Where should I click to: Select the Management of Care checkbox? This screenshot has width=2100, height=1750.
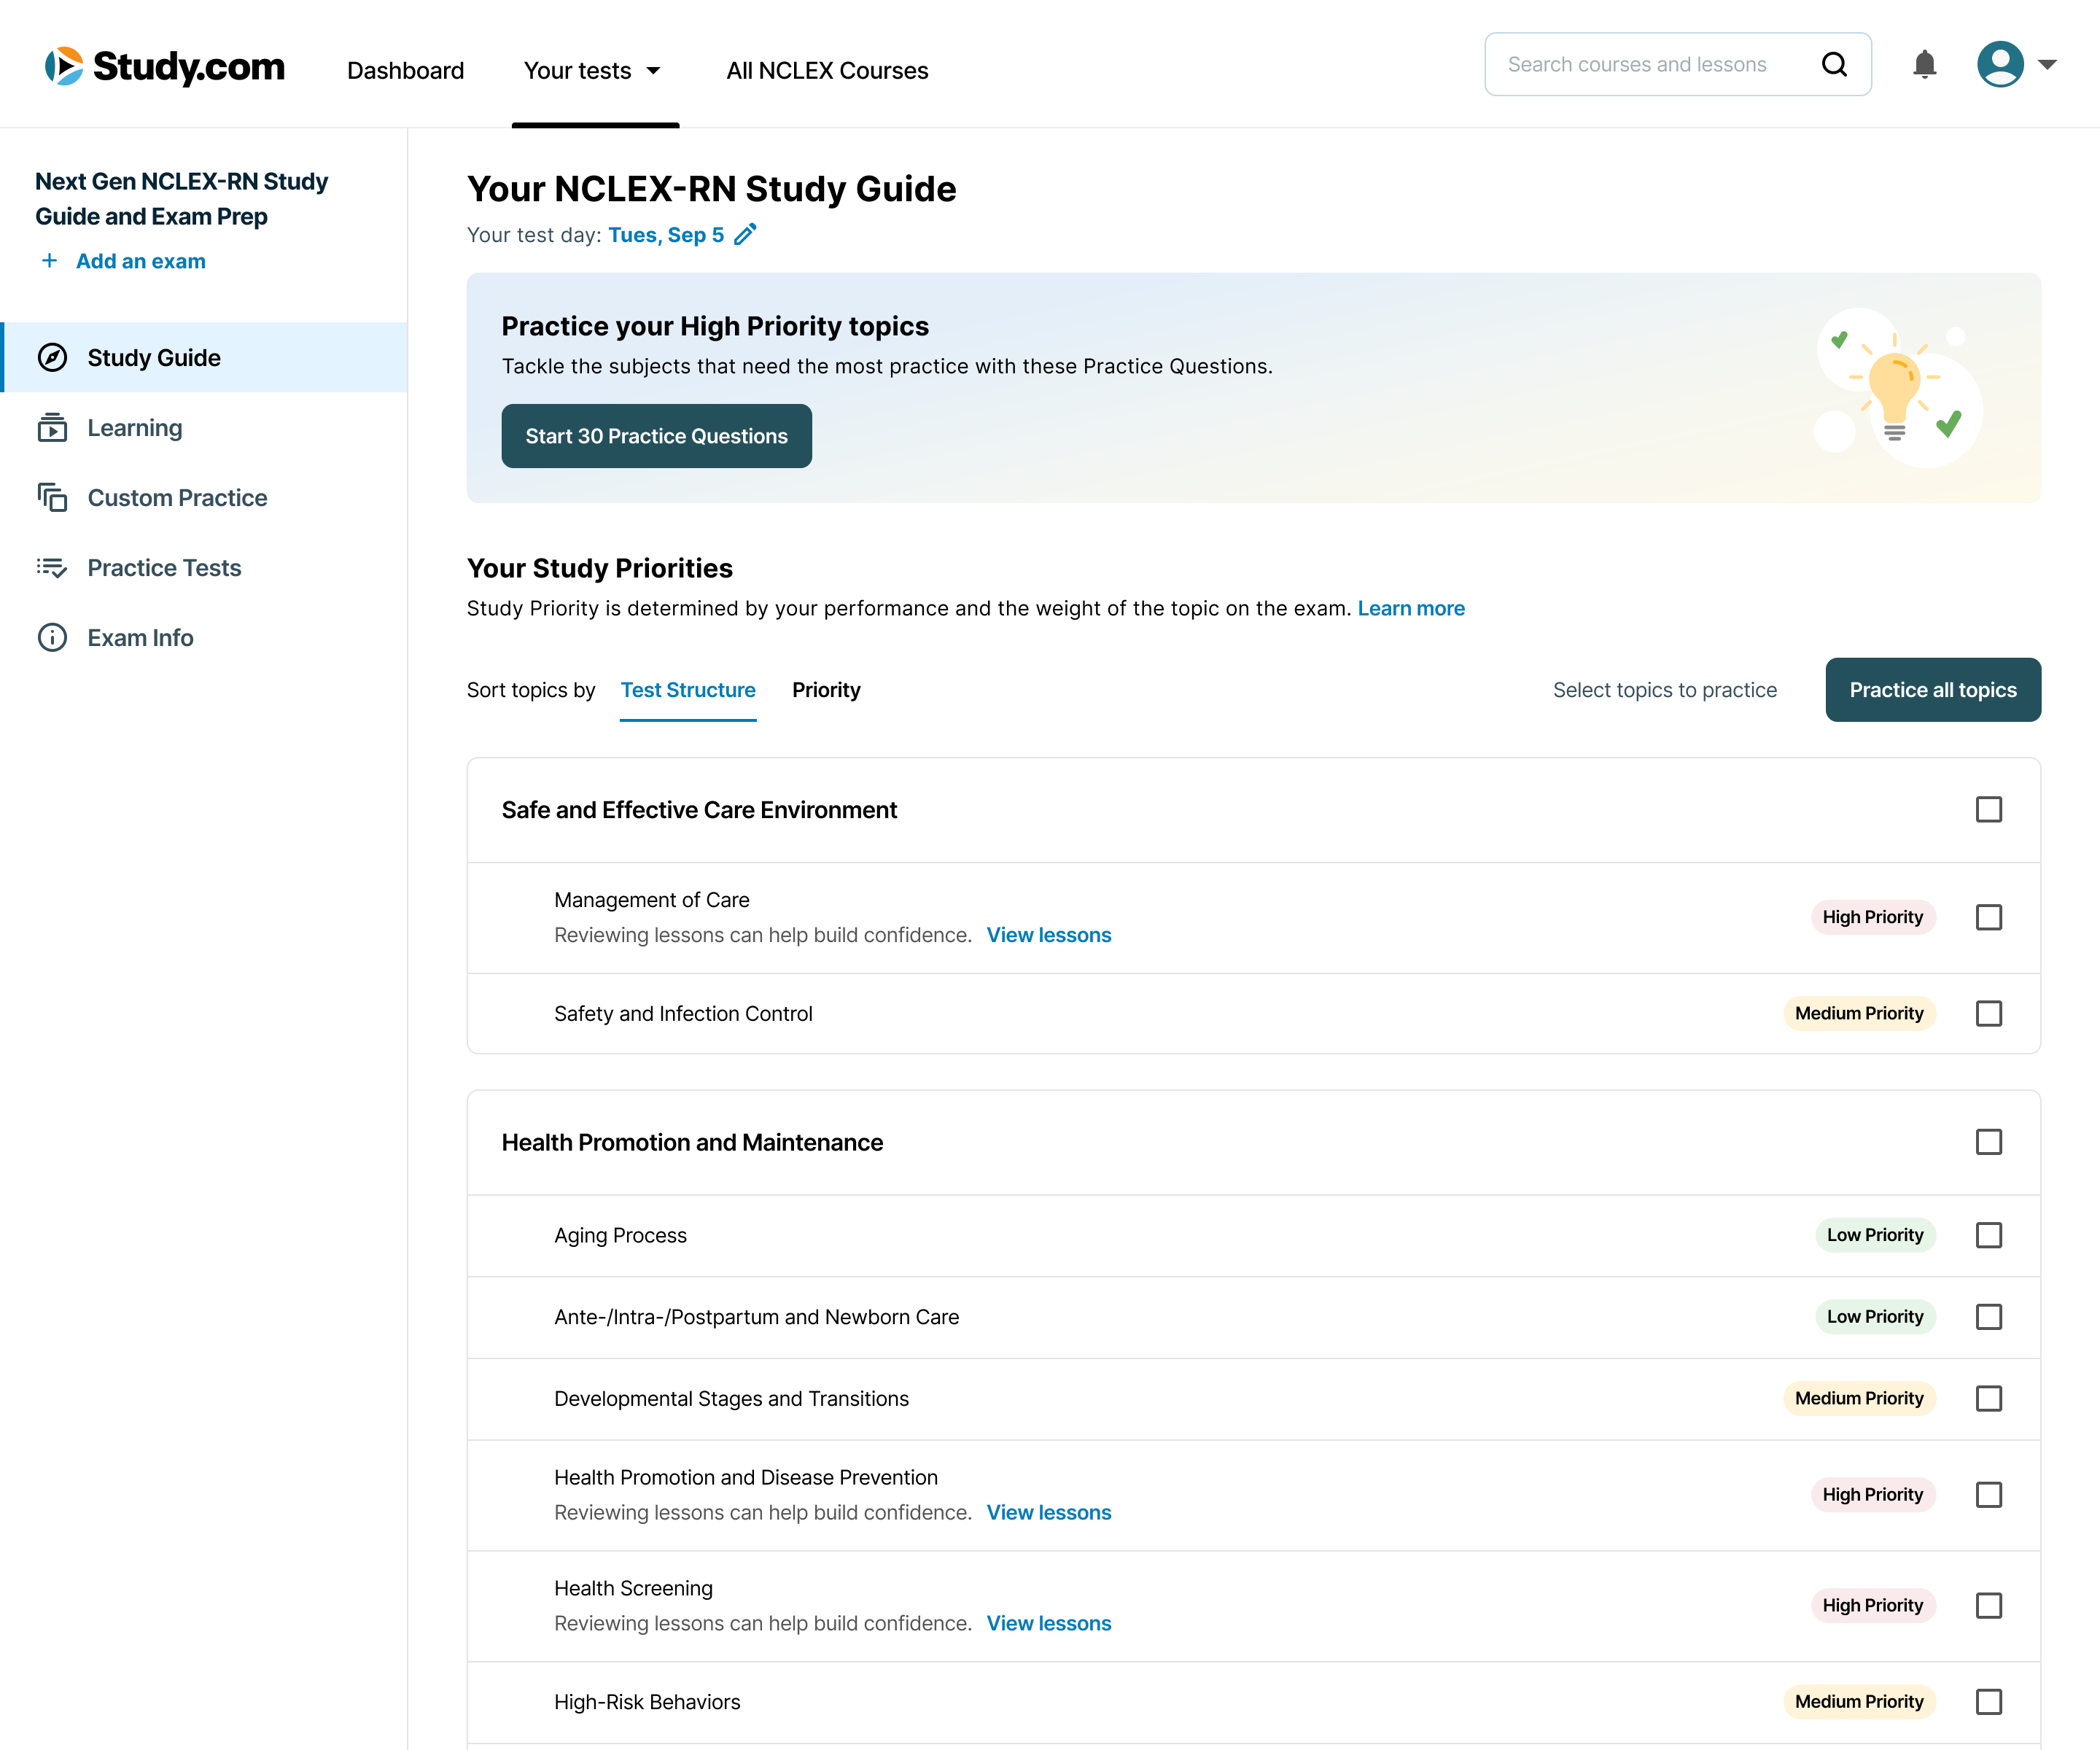pos(1989,917)
